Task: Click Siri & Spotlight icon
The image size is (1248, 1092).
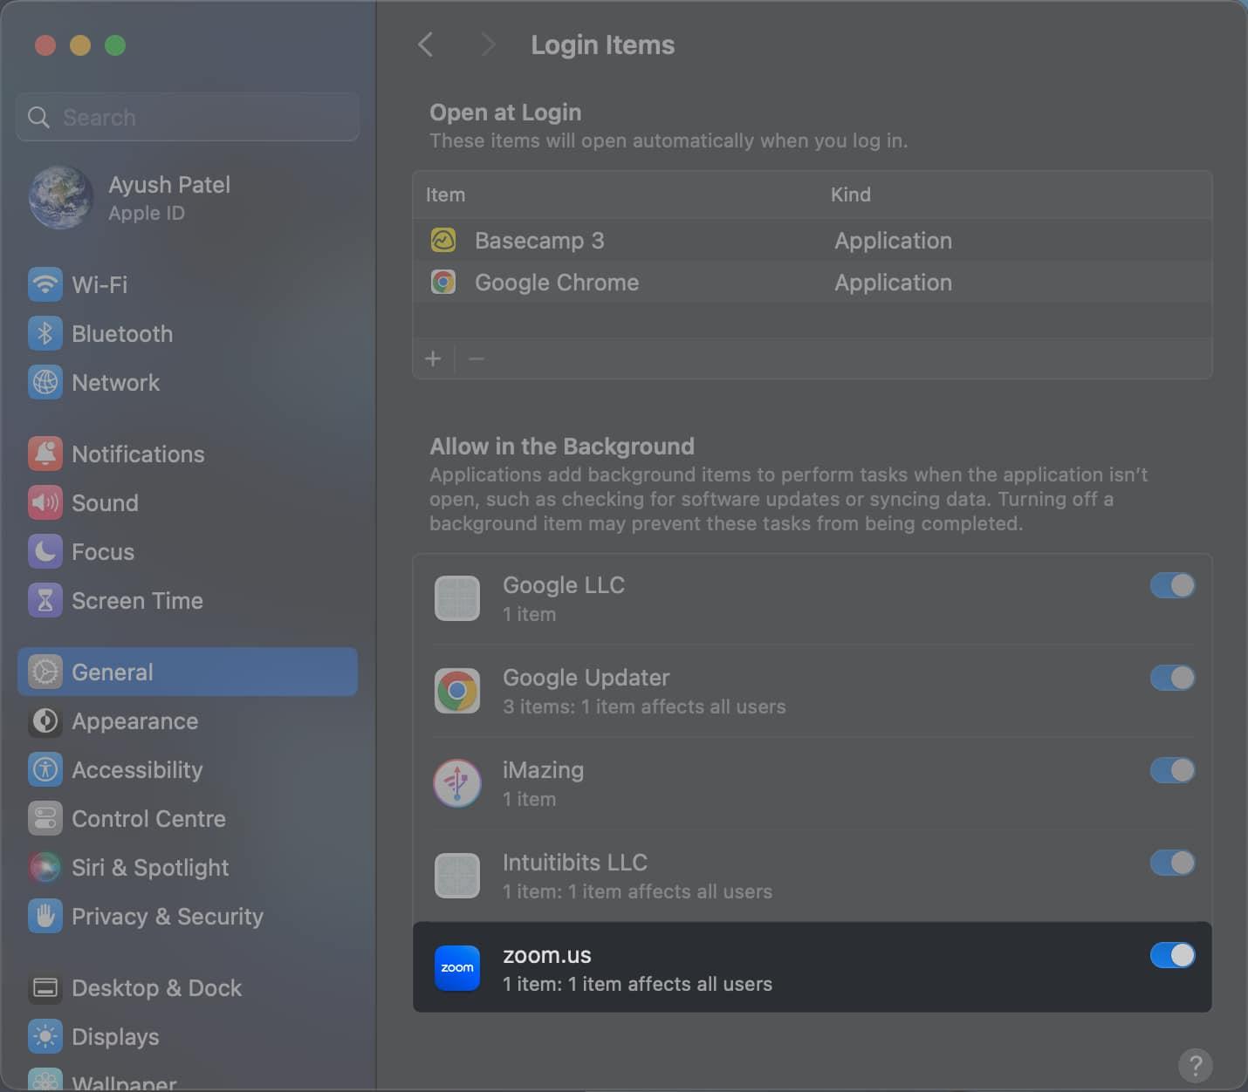Action: point(45,867)
